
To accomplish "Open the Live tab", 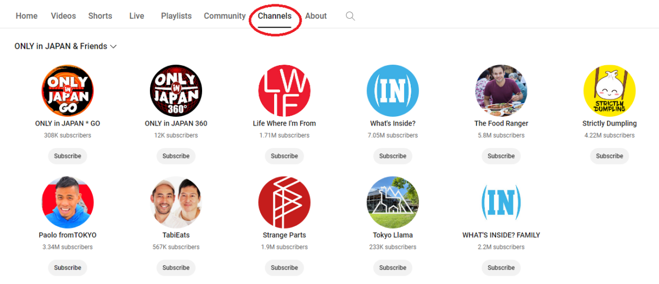I will click(x=137, y=16).
